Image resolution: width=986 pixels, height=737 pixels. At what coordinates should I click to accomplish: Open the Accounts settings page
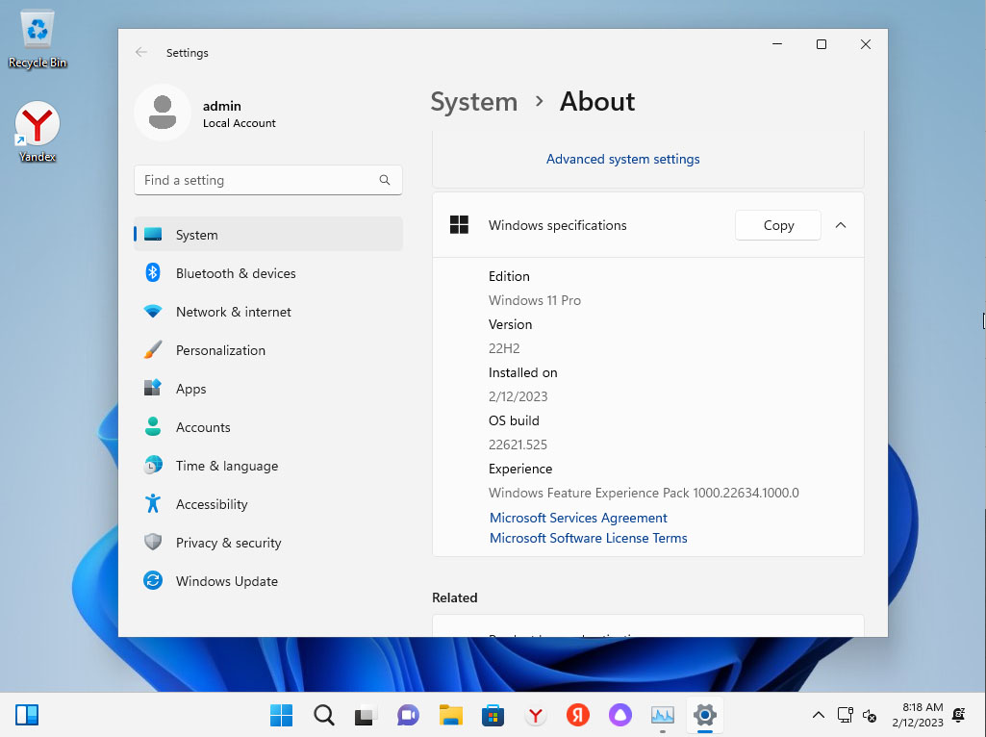203,427
